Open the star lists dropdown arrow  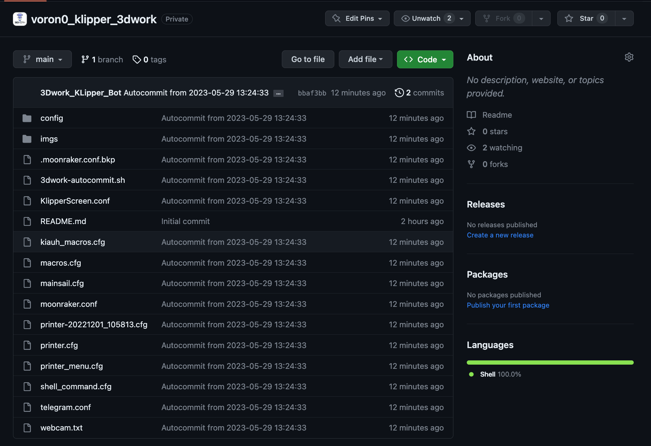pos(624,19)
